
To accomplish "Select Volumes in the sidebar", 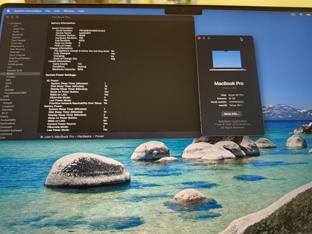I will (7, 110).
